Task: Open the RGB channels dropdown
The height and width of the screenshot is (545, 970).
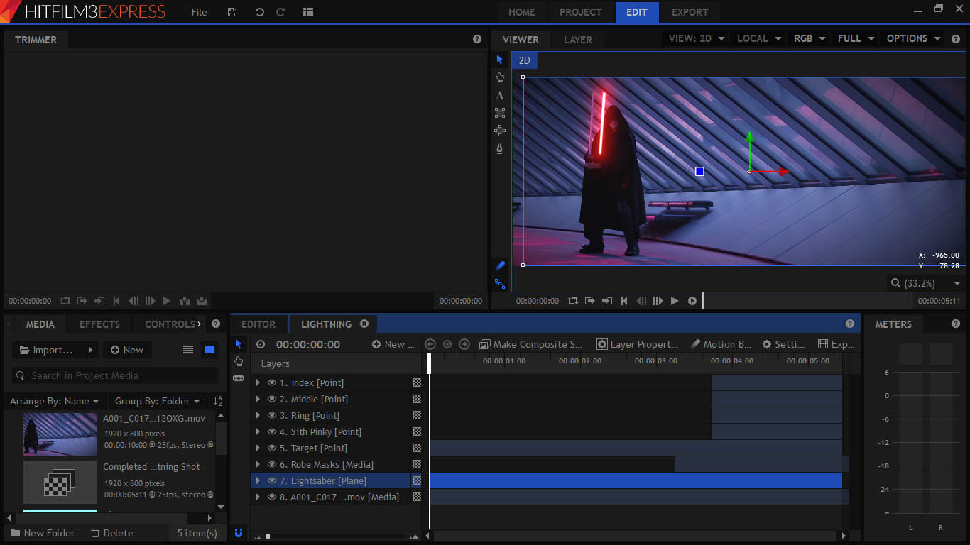Action: tap(810, 38)
